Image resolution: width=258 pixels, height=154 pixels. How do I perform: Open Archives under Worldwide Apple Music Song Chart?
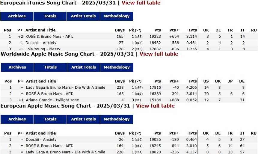17,67
